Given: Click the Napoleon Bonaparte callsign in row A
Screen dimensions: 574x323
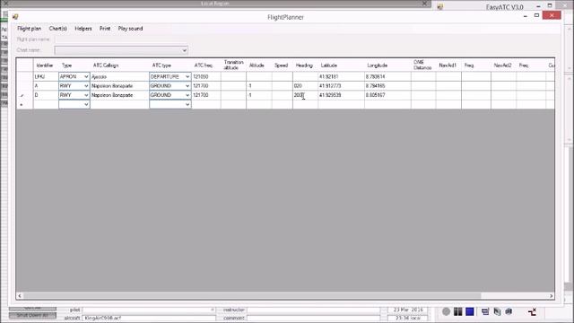Looking at the screenshot, I should point(119,86).
